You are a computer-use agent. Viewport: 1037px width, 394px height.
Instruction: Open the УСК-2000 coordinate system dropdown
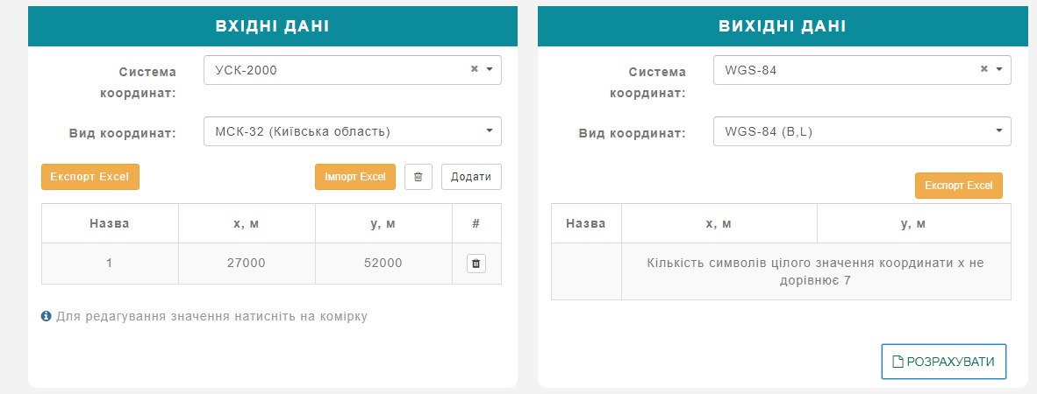pyautogui.click(x=353, y=70)
